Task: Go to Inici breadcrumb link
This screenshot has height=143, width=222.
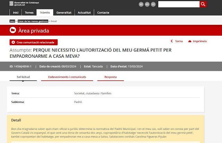Action: 12,21
